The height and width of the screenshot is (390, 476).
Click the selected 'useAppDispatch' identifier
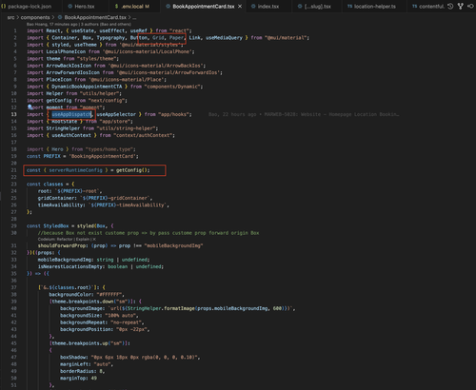(x=71, y=114)
